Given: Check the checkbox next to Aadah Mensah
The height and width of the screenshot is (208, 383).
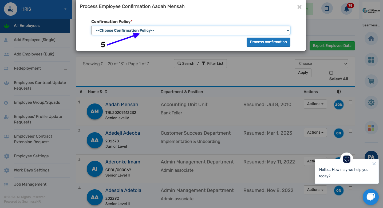Looking at the screenshot, I should pyautogui.click(x=351, y=102).
